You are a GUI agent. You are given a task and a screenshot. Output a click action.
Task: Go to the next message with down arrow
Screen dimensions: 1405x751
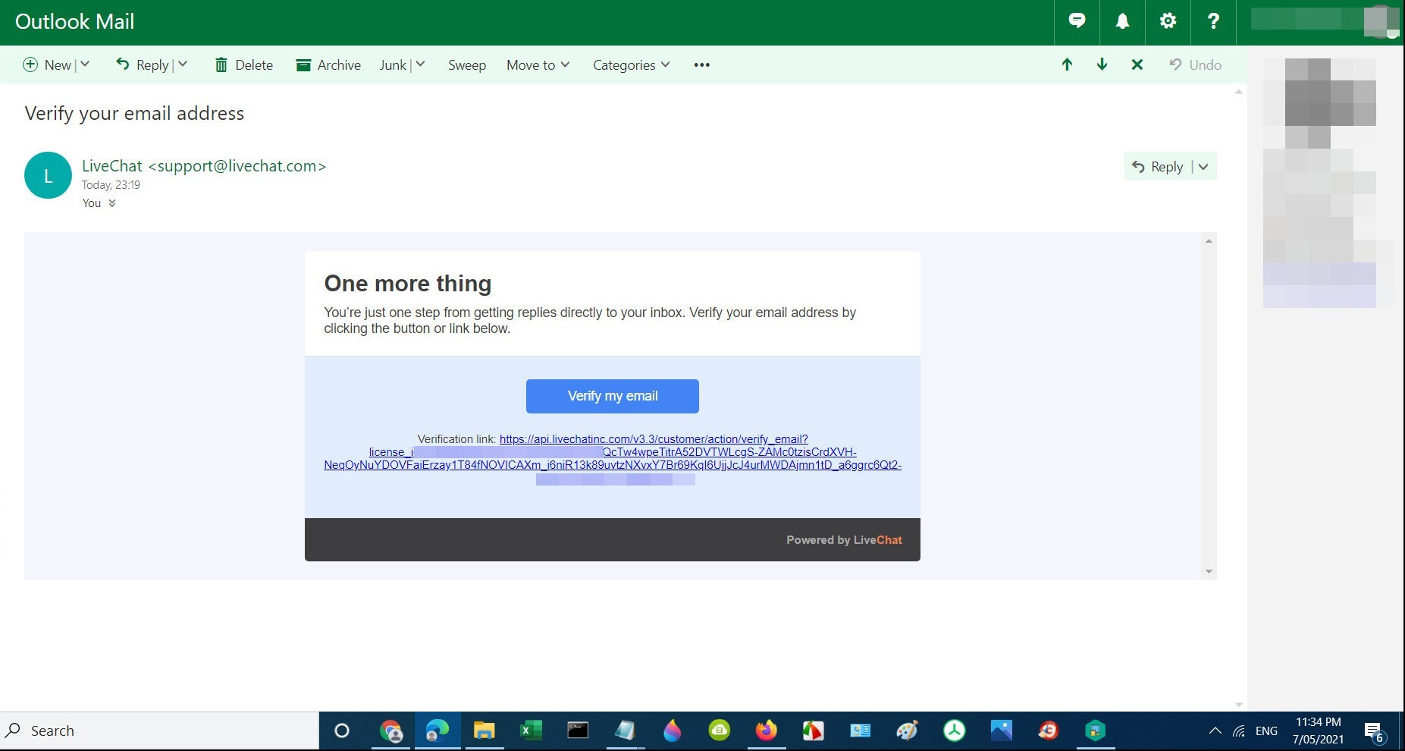pos(1102,64)
